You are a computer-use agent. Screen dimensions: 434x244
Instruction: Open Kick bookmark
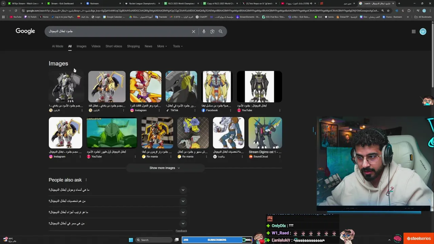pos(318,17)
